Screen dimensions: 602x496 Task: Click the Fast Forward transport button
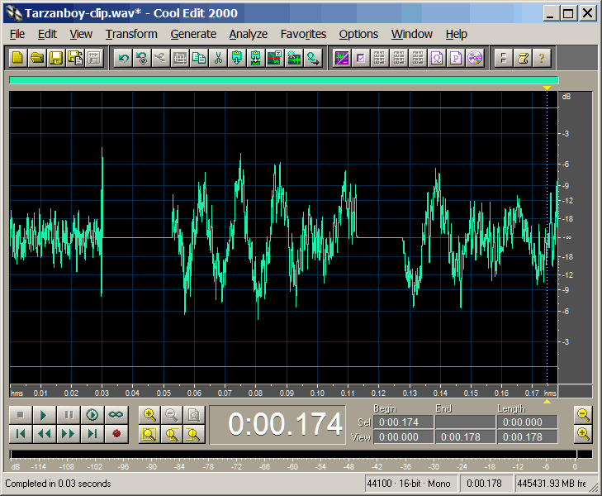69,434
